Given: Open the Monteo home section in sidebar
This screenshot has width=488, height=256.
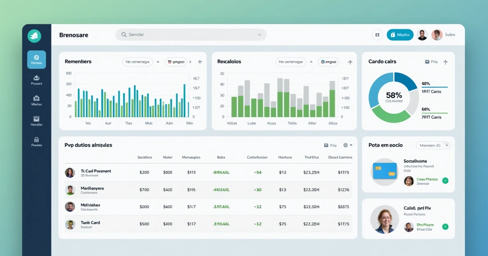Looking at the screenshot, I should tap(36, 59).
